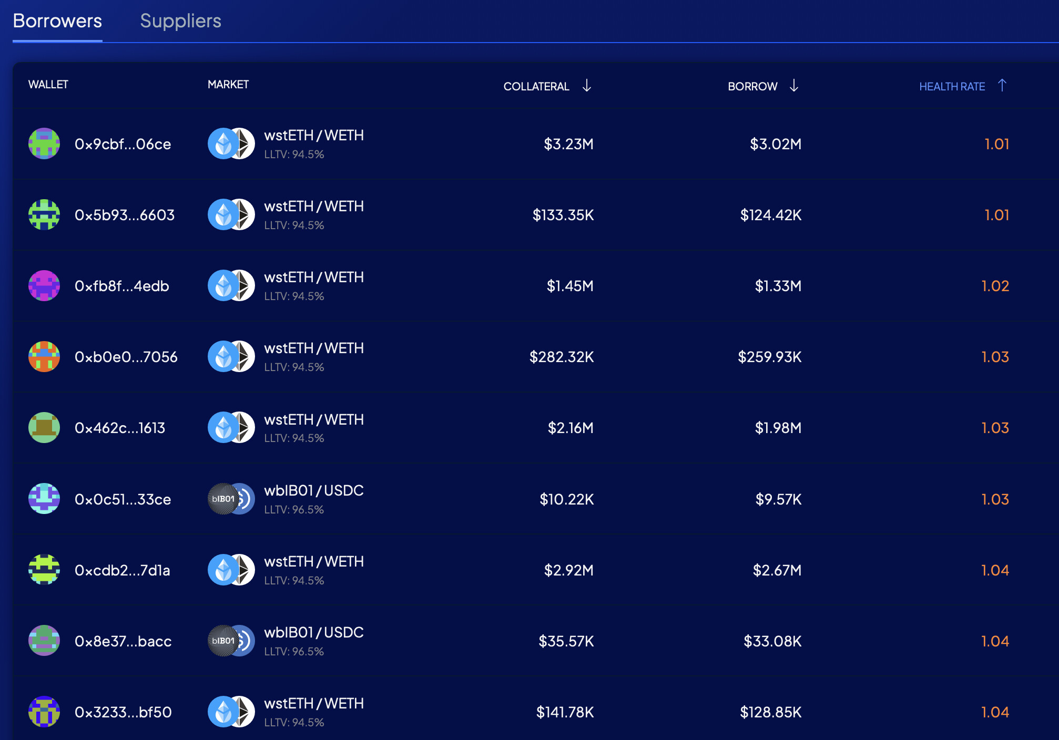Click the wbIB01/USDC token icon in 0x0c51...33ce row
The height and width of the screenshot is (740, 1059).
click(x=231, y=499)
